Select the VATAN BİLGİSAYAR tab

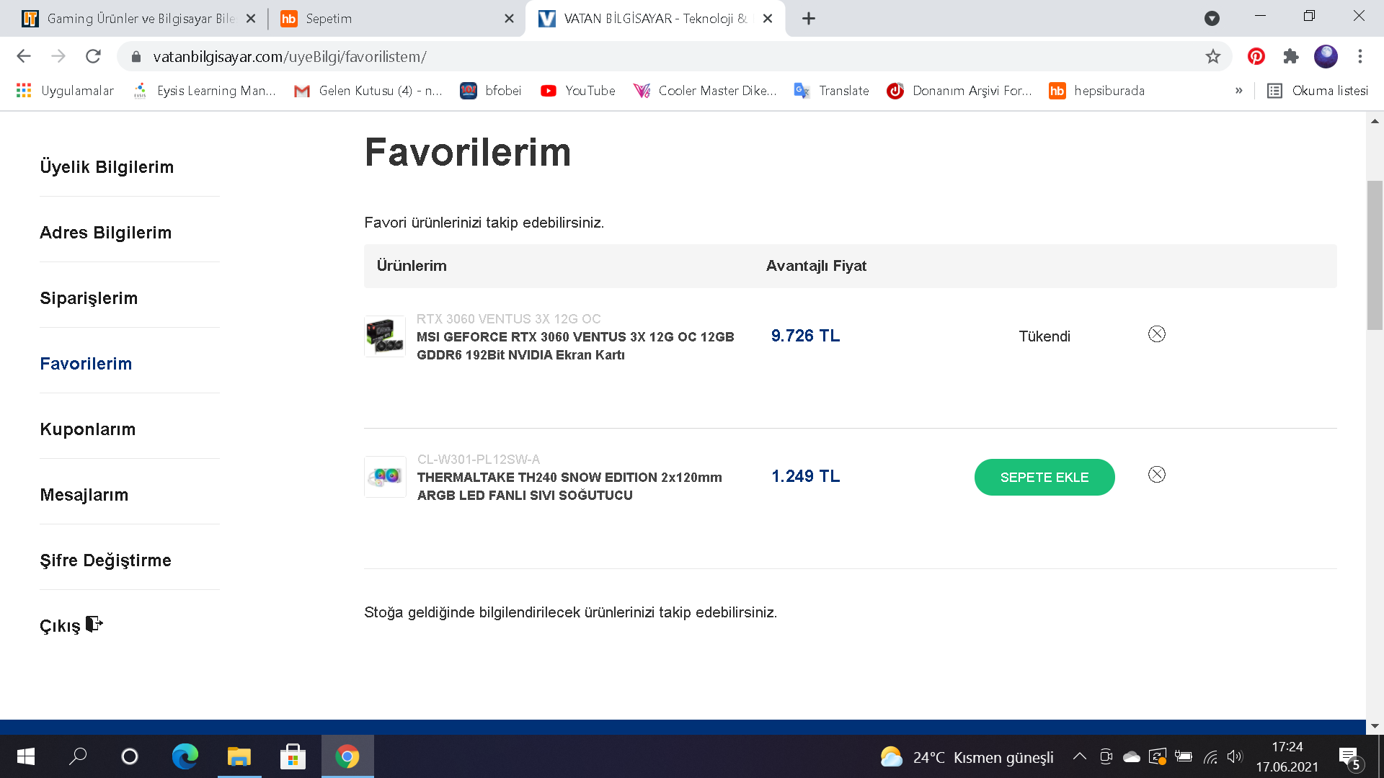[655, 19]
